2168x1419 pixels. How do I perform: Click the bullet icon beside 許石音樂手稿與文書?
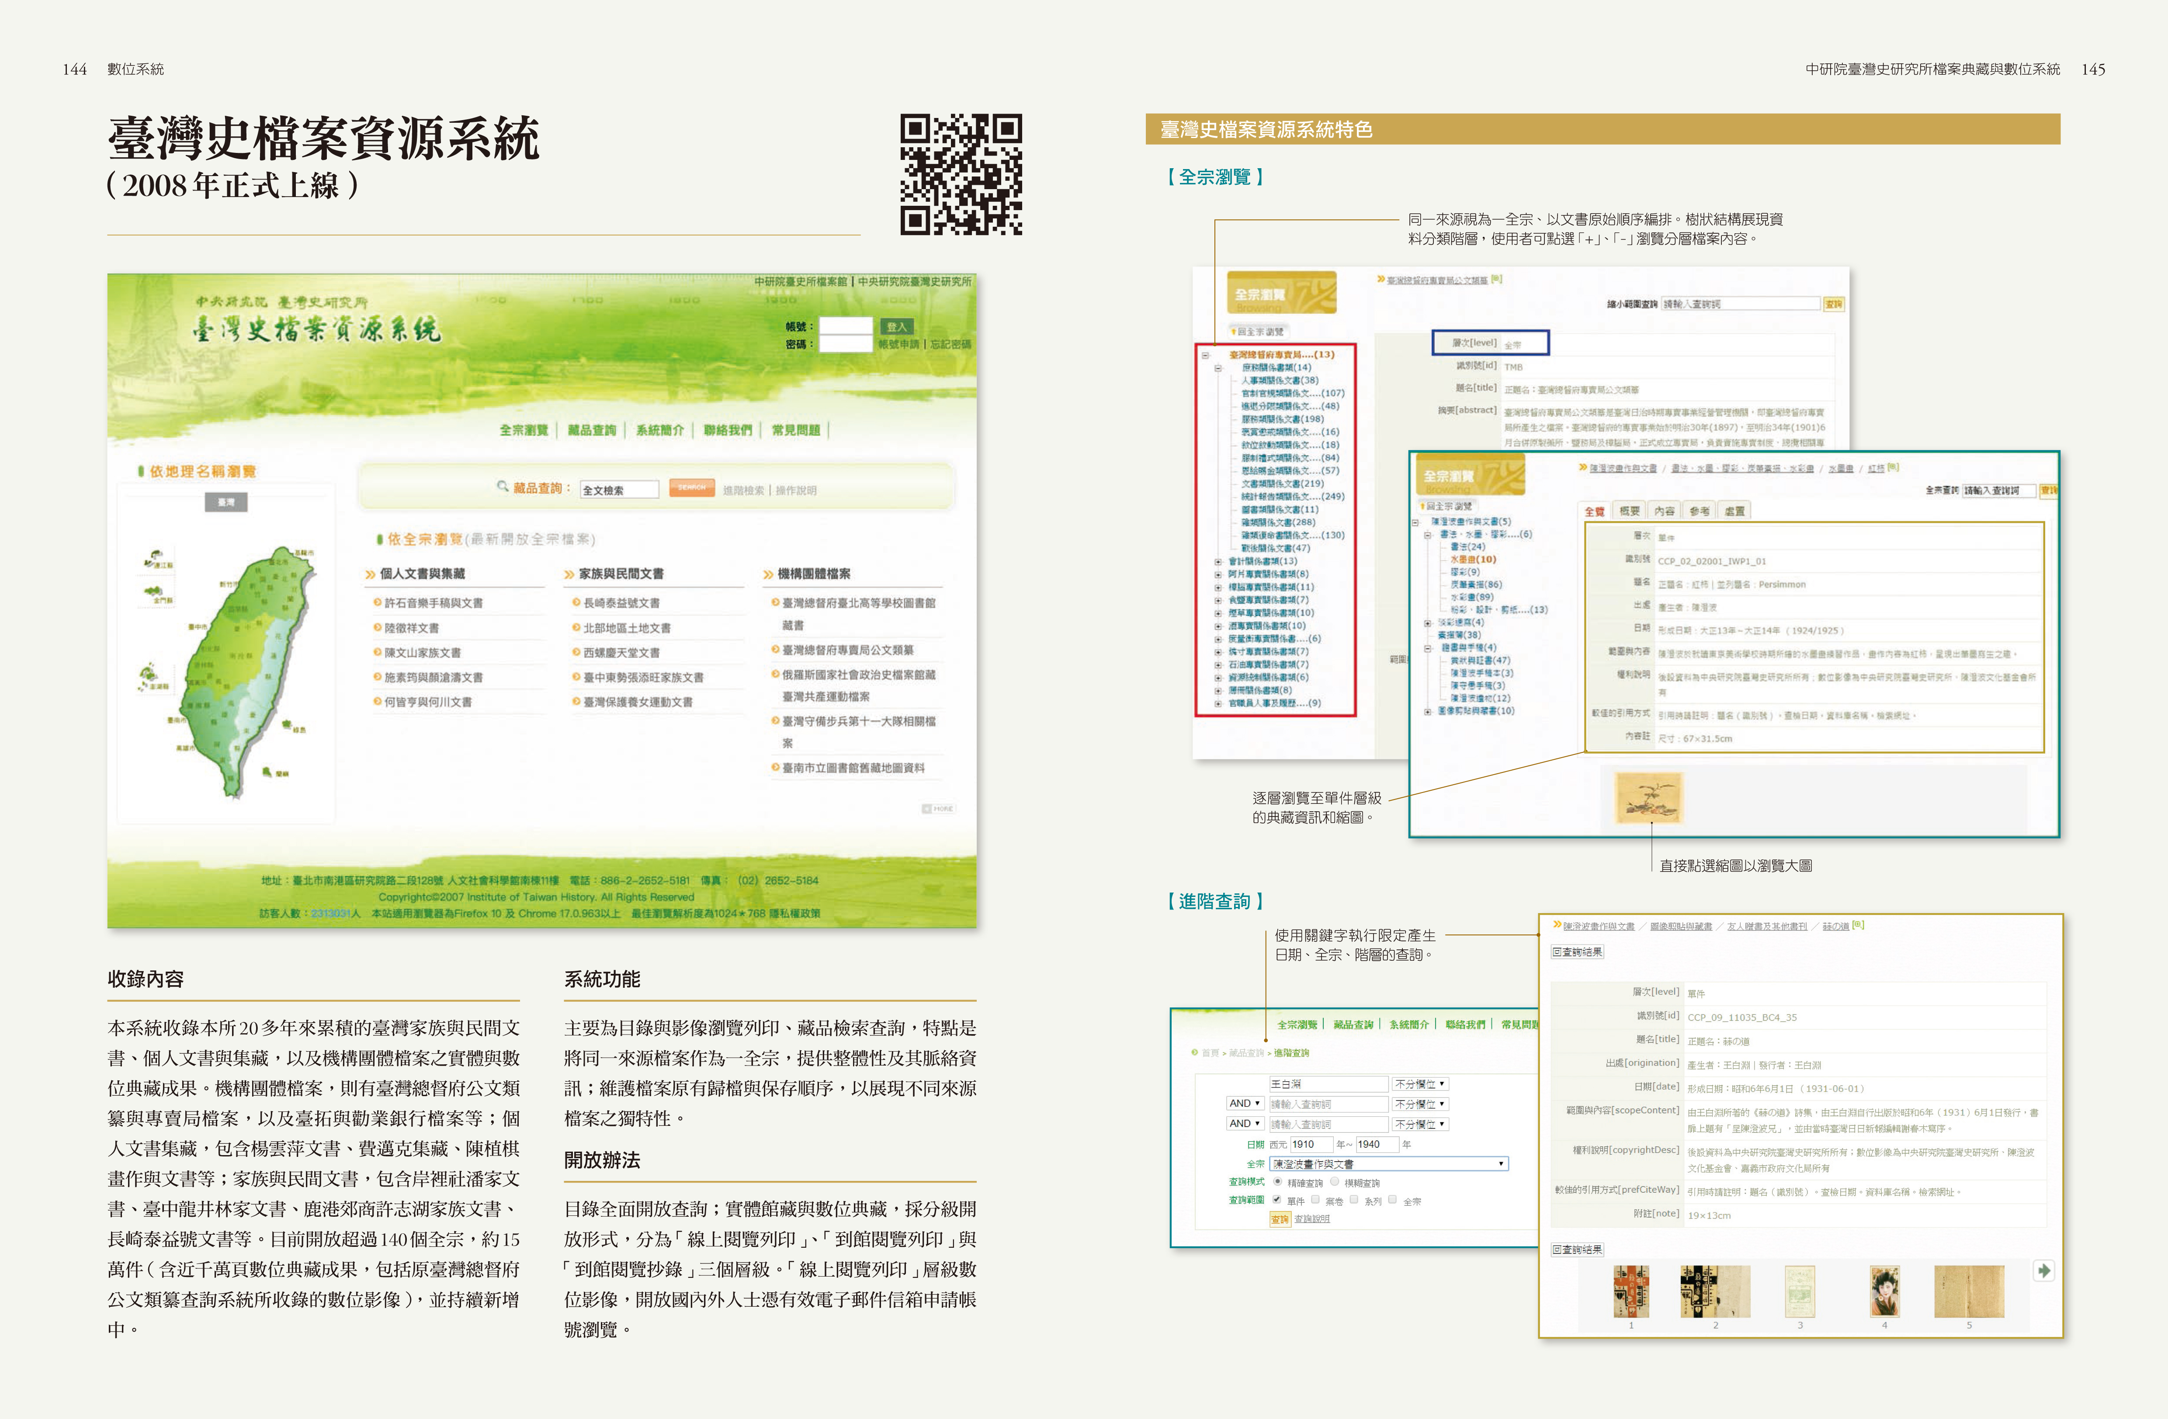377,602
